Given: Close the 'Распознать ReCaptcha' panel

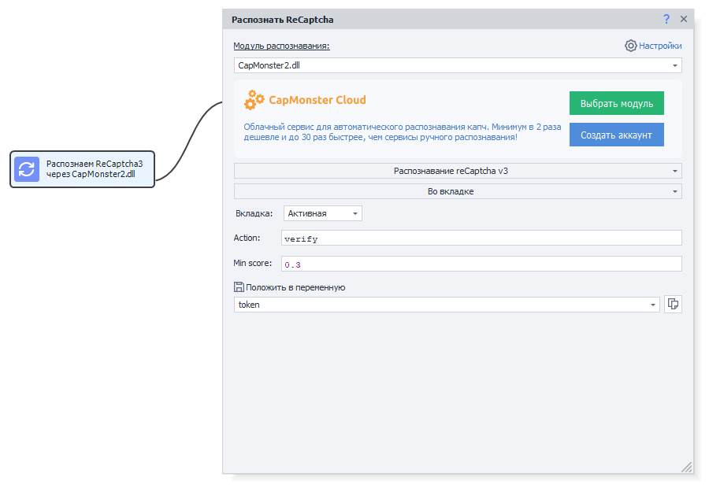Looking at the screenshot, I should point(684,20).
